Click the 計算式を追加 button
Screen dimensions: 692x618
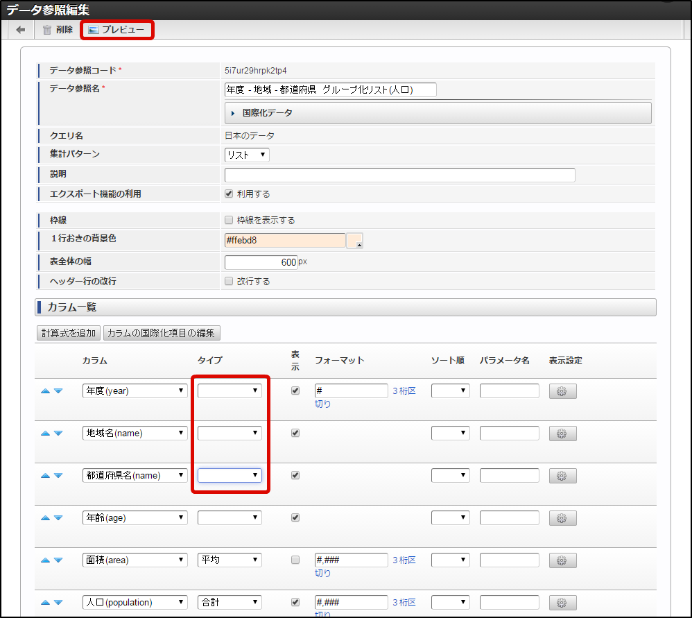click(x=68, y=333)
